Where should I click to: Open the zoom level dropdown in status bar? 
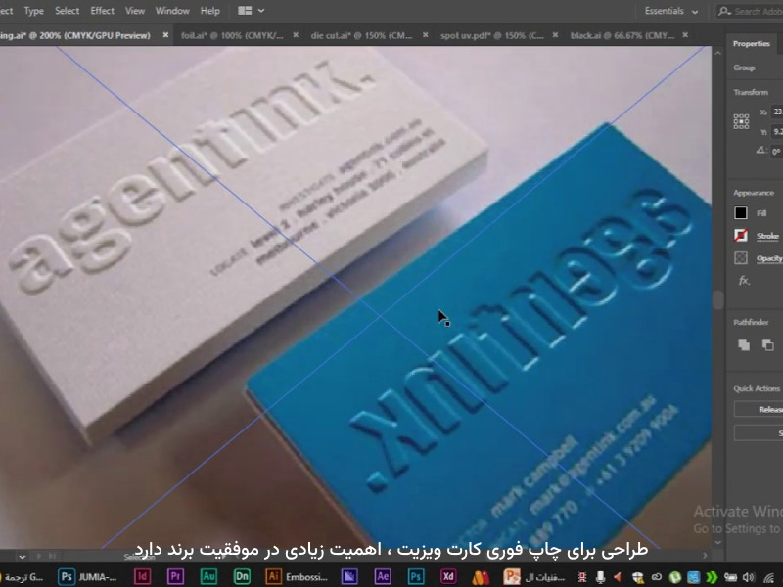[x=22, y=556]
